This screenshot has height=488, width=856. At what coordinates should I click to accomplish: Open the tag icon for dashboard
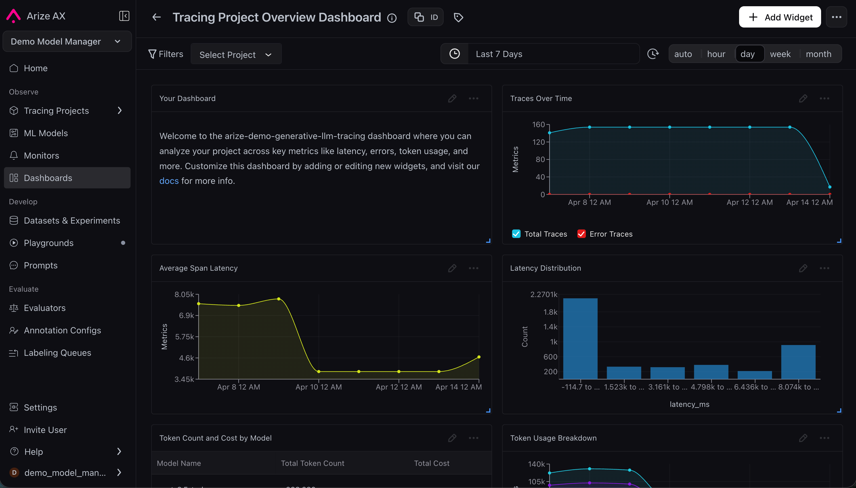coord(458,17)
